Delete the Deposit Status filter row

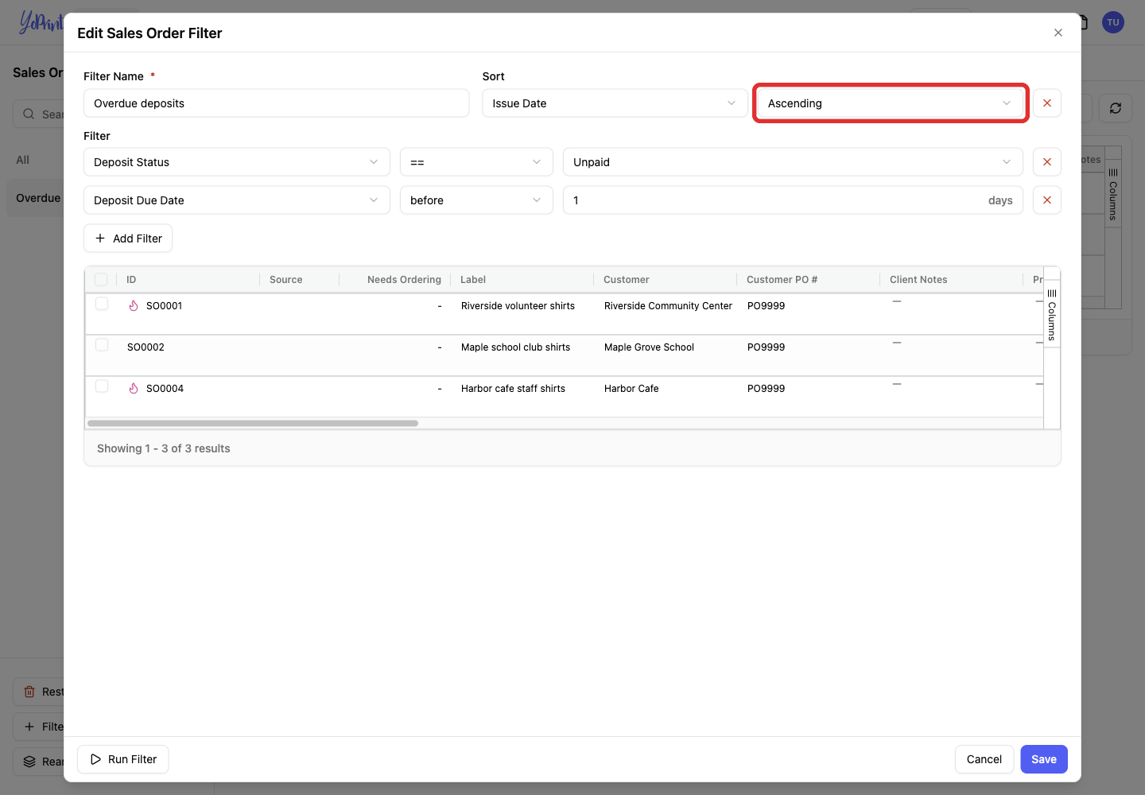tap(1046, 162)
